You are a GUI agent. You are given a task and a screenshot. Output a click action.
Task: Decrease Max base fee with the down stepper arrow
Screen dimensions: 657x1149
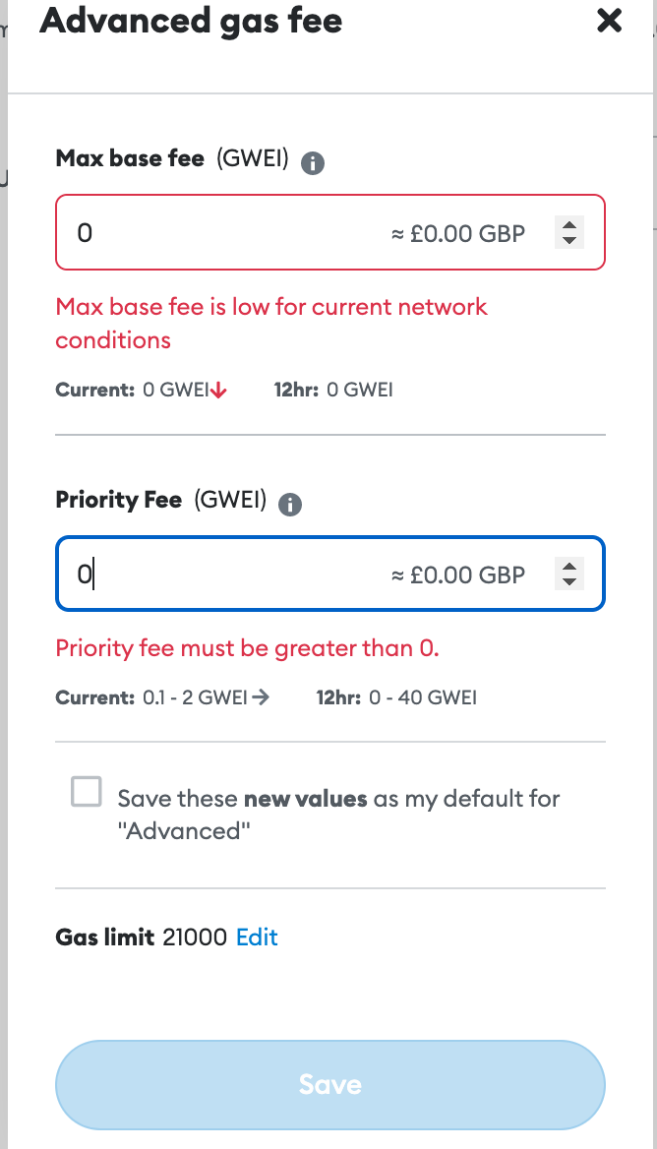568,240
